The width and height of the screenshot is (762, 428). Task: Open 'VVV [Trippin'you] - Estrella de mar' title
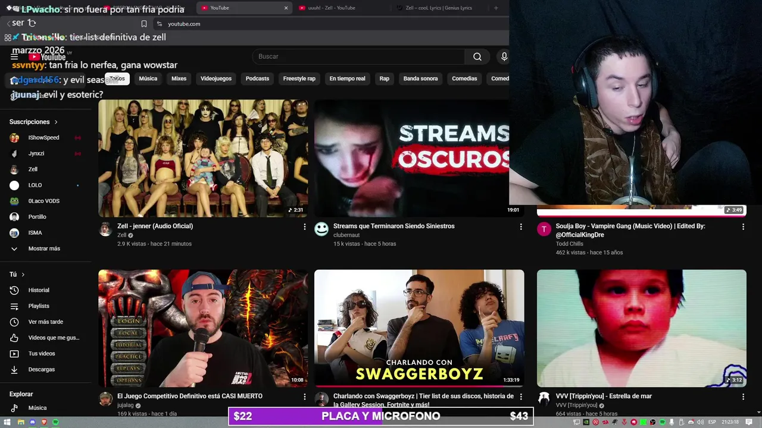point(604,396)
